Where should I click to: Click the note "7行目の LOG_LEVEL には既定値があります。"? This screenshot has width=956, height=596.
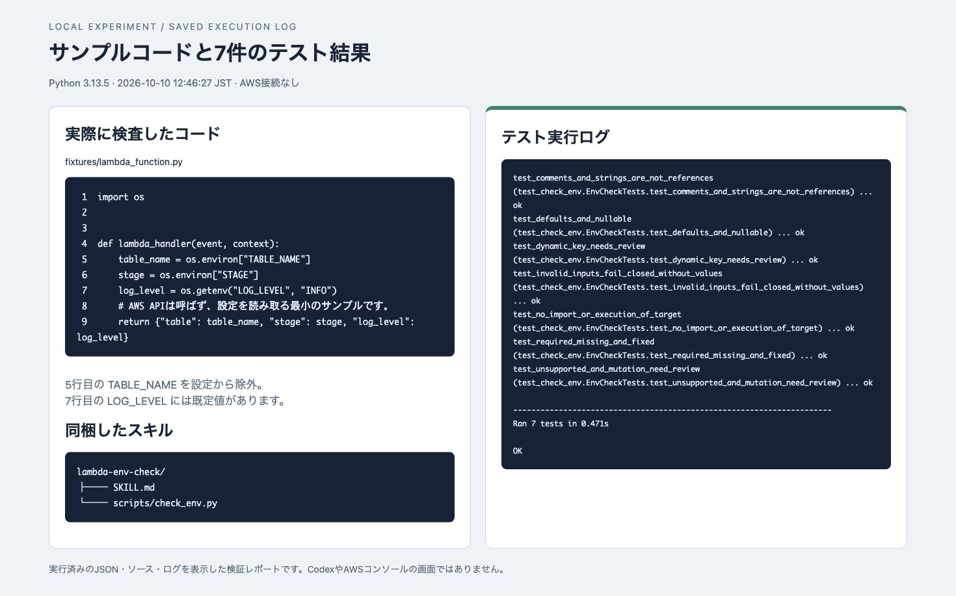pos(176,401)
